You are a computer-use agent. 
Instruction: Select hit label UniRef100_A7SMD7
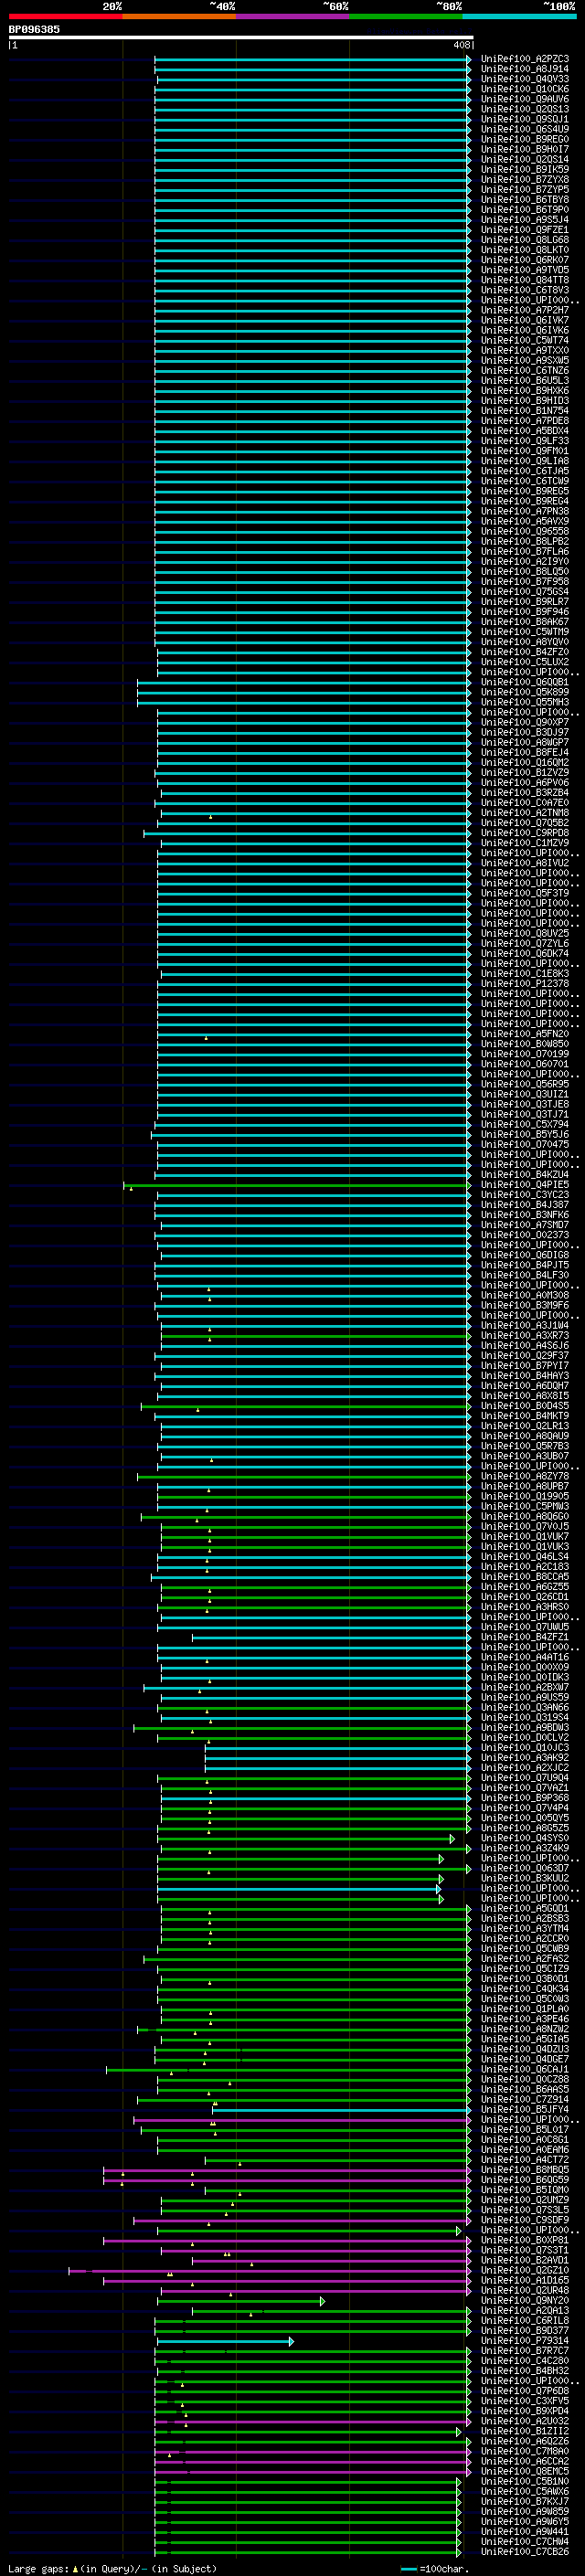tap(524, 1224)
